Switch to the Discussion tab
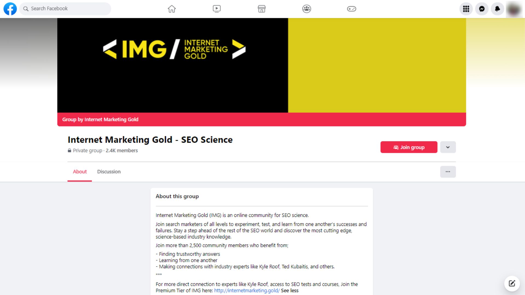525x295 pixels. [x=109, y=172]
